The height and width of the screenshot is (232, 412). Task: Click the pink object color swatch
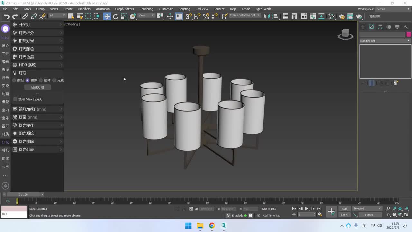408,34
